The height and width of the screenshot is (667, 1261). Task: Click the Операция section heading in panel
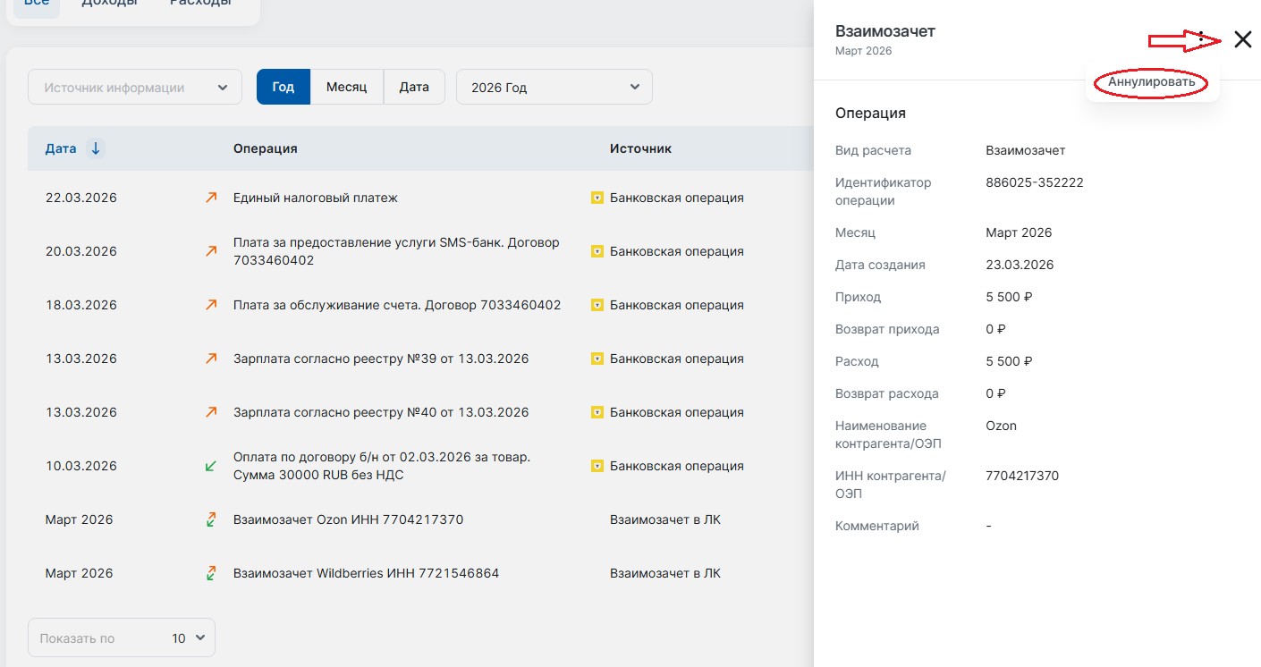click(870, 114)
